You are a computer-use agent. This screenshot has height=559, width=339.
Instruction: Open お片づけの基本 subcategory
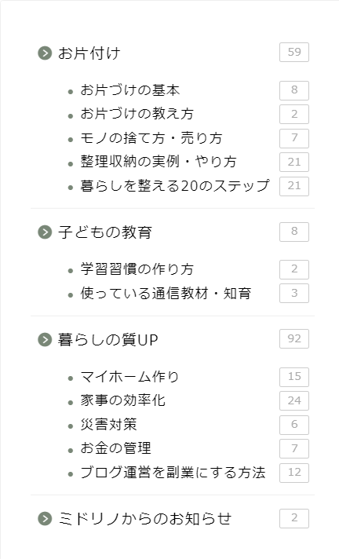tap(130, 90)
